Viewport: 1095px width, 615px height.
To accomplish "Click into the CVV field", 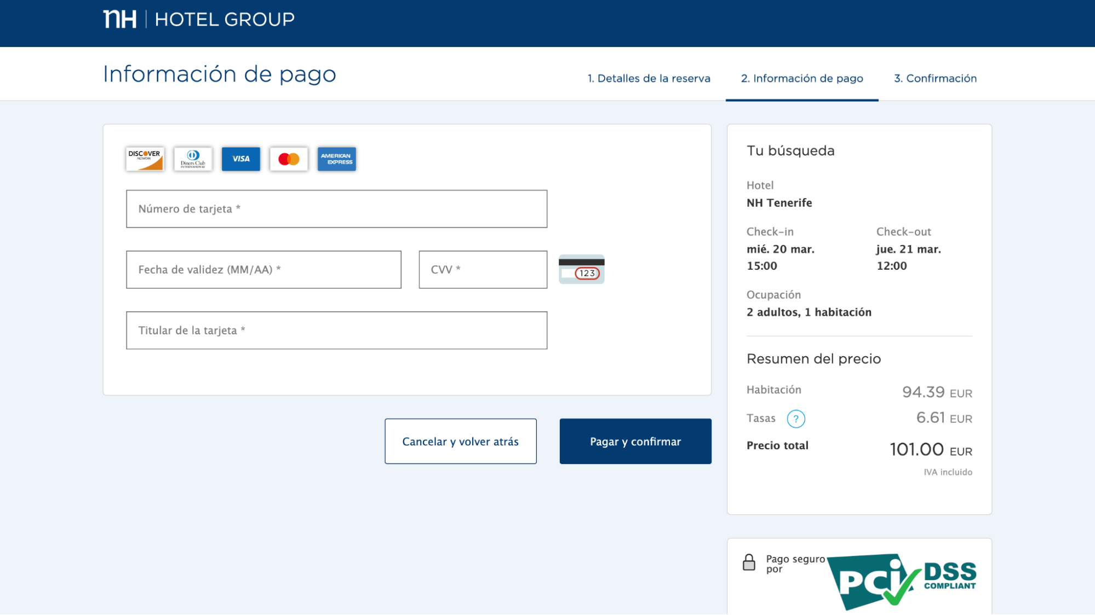I will 483,270.
